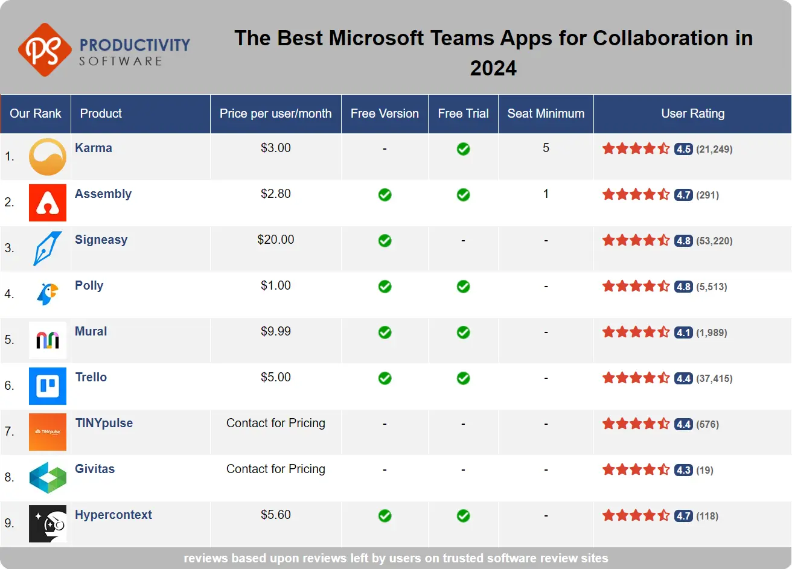Click Trello's Free Version green checkmark
Viewport: 792px width, 569px height.
385,378
